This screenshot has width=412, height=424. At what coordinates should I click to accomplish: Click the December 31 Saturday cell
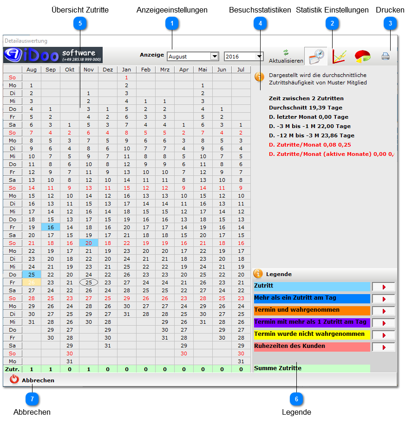(108, 346)
